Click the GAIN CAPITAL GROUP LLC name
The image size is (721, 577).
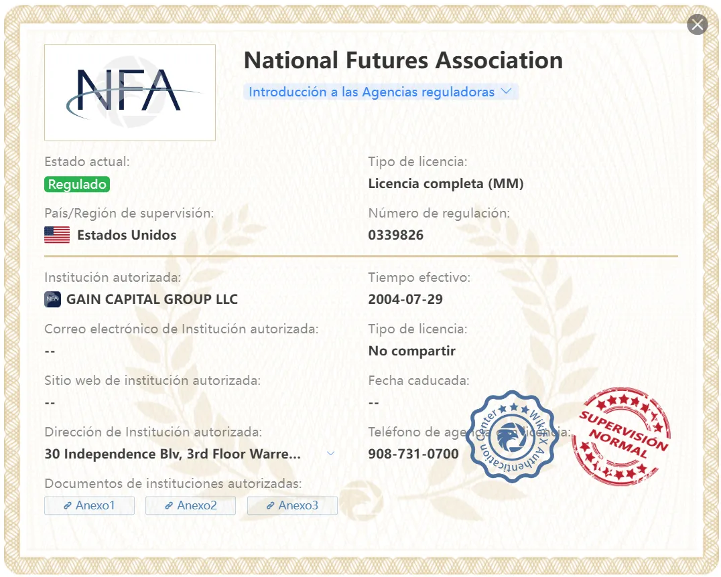click(x=152, y=299)
